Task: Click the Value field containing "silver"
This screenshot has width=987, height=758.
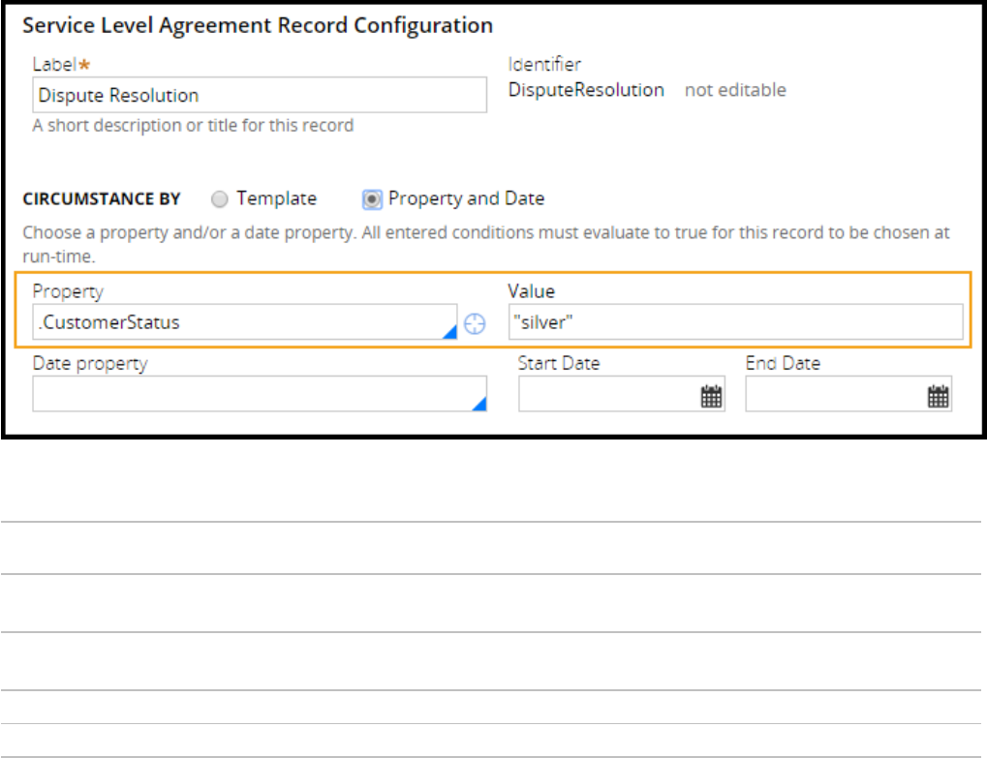Action: coord(735,322)
